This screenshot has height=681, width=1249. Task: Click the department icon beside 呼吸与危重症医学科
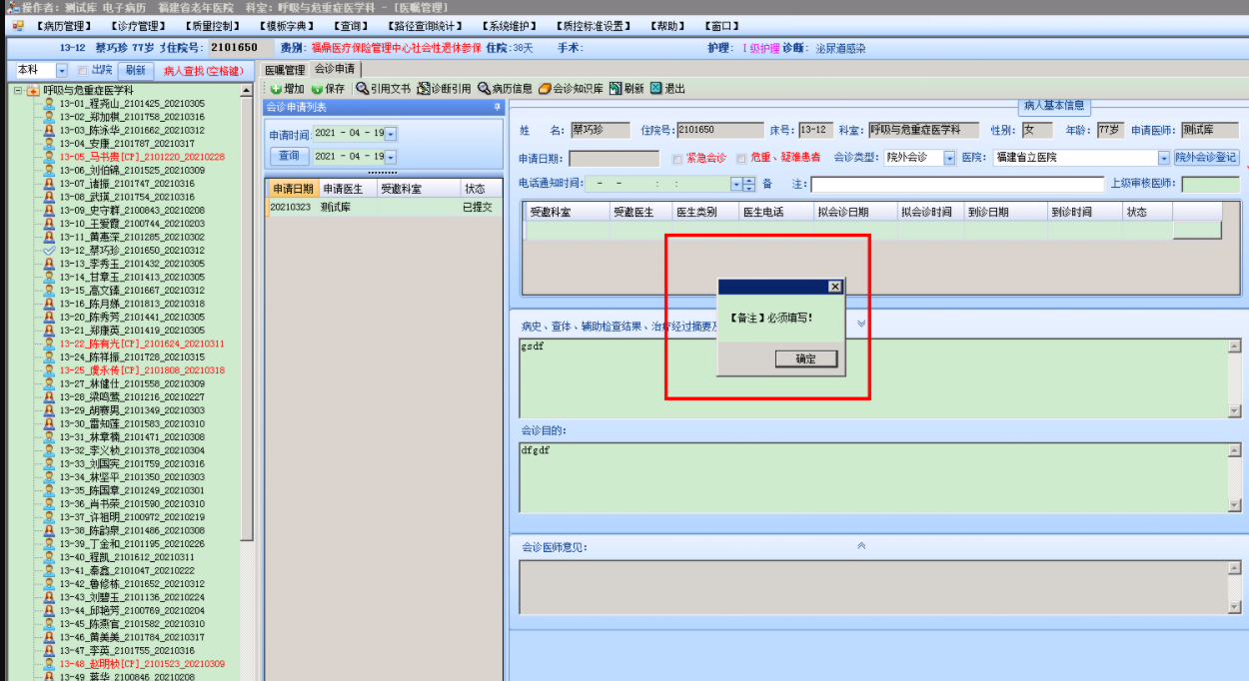[x=33, y=91]
